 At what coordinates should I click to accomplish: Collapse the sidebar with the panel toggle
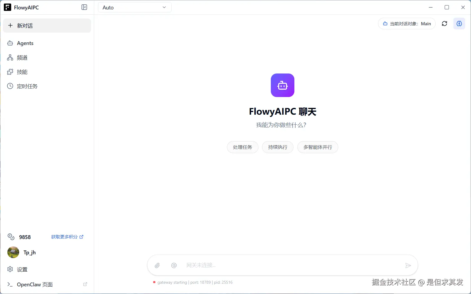[84, 7]
